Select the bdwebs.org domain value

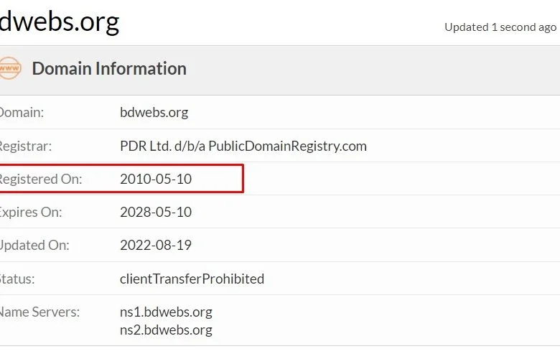coord(154,113)
